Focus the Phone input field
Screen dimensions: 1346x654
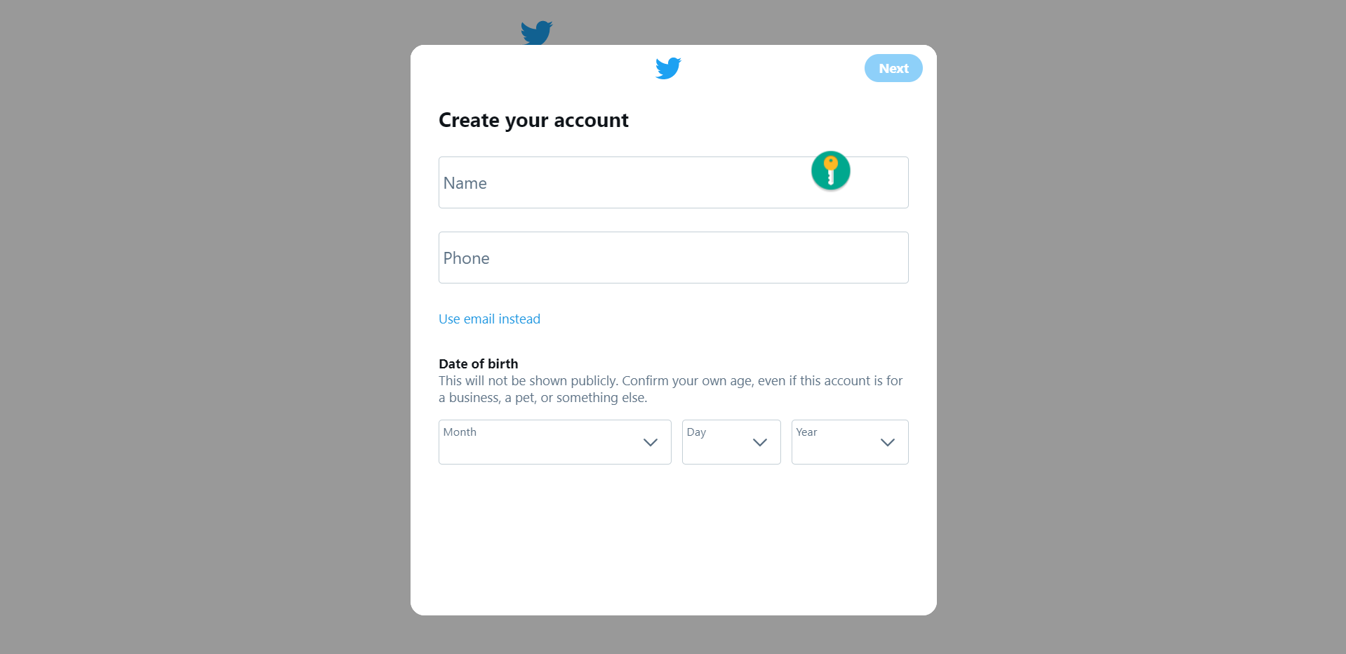(x=674, y=258)
